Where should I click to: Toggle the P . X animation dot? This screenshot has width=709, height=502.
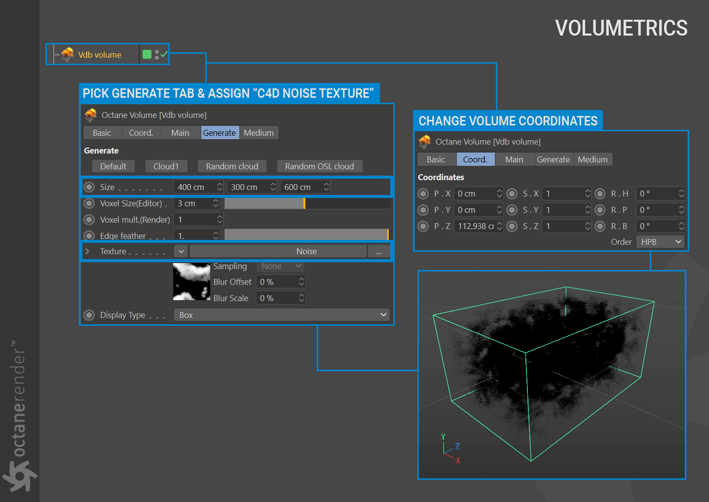coord(423,193)
